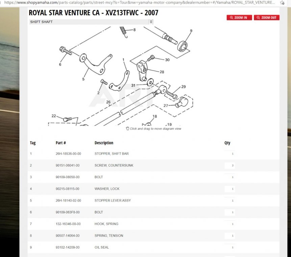Click bolt part 6 in the diagram
The width and height of the screenshot is (291, 257).
[x=65, y=51]
